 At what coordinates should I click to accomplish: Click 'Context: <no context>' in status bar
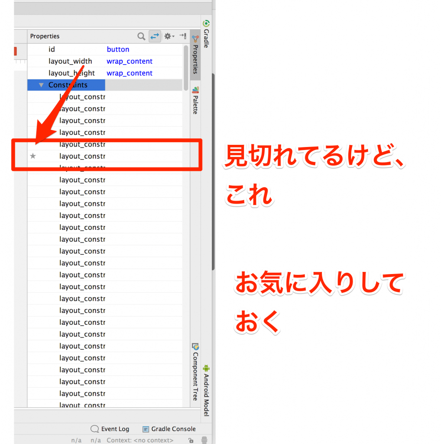pos(140,441)
